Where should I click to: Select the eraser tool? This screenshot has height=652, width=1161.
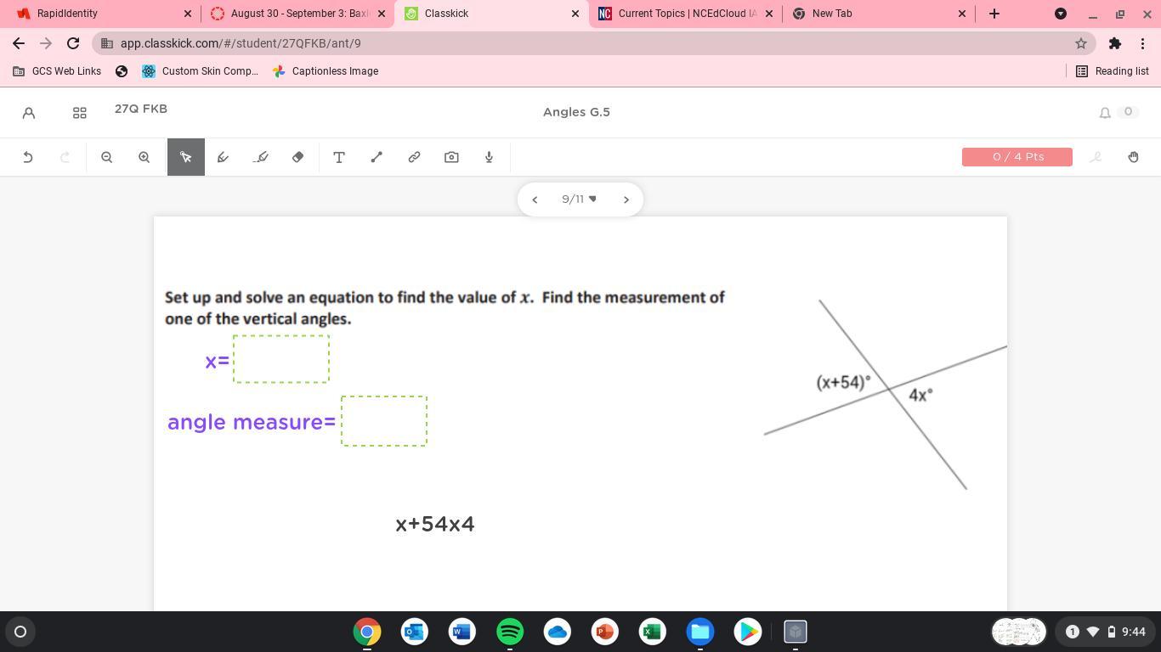tap(298, 157)
